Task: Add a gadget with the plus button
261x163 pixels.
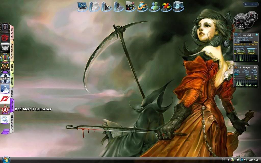Action: coord(246,4)
